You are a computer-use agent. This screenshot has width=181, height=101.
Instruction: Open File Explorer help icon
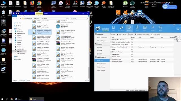coord(89,16)
